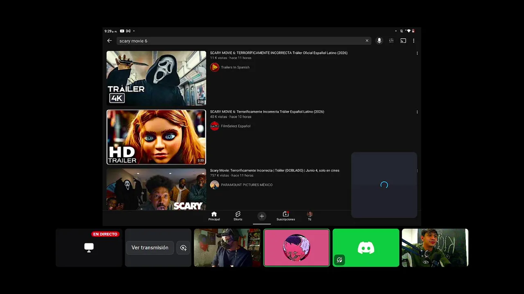Tap the Cast to device icon
This screenshot has height=294, width=524.
[403, 41]
